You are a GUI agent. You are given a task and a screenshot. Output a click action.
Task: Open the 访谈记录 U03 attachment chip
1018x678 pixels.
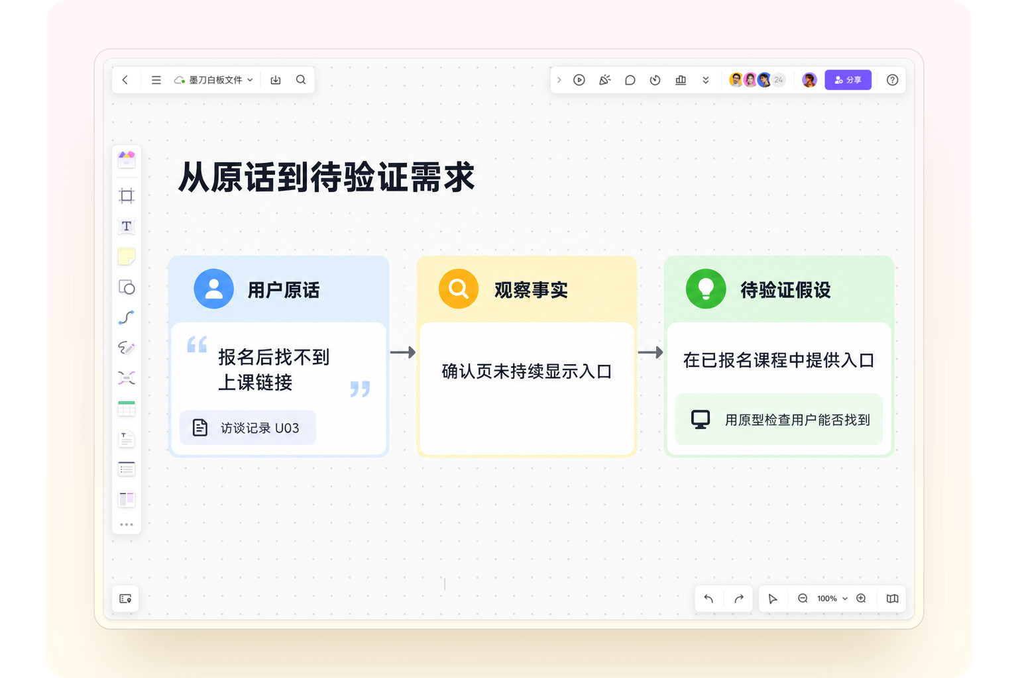pos(248,428)
